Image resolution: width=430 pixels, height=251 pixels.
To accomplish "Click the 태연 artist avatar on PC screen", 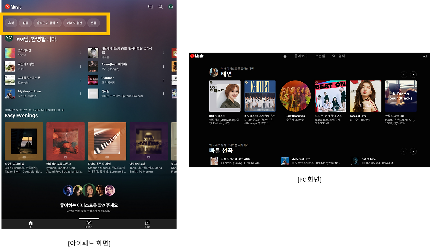I will [x=214, y=72].
